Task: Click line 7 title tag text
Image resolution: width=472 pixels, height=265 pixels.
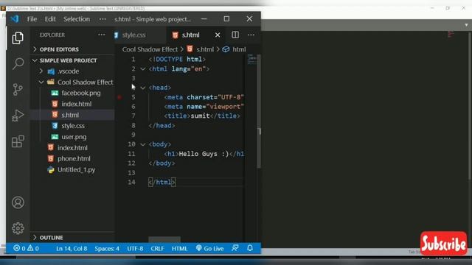Action: click(202, 116)
